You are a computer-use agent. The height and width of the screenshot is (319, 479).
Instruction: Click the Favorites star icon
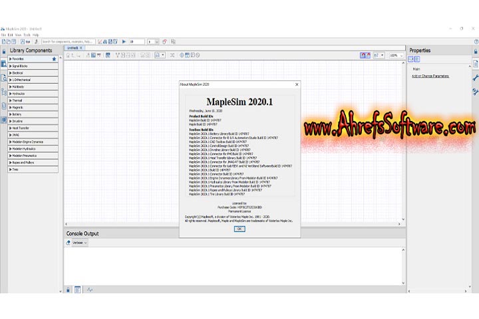coord(55,59)
